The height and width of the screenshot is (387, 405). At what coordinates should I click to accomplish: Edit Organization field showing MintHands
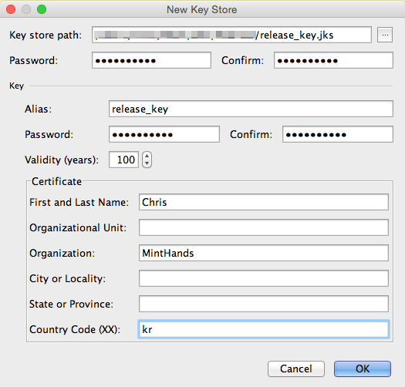tap(264, 253)
